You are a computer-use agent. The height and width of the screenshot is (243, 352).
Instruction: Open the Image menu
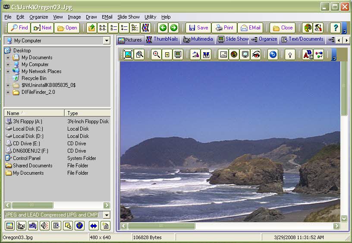74,17
